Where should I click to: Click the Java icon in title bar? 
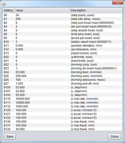coord(4,4)
